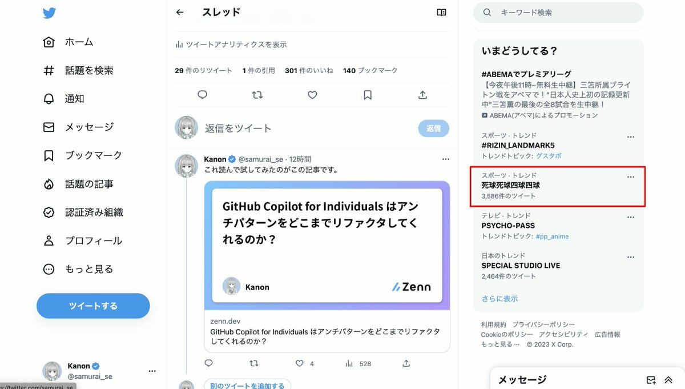Expand the メッセージ drawer with double chevron
Image resolution: width=685 pixels, height=389 pixels.
click(x=668, y=380)
